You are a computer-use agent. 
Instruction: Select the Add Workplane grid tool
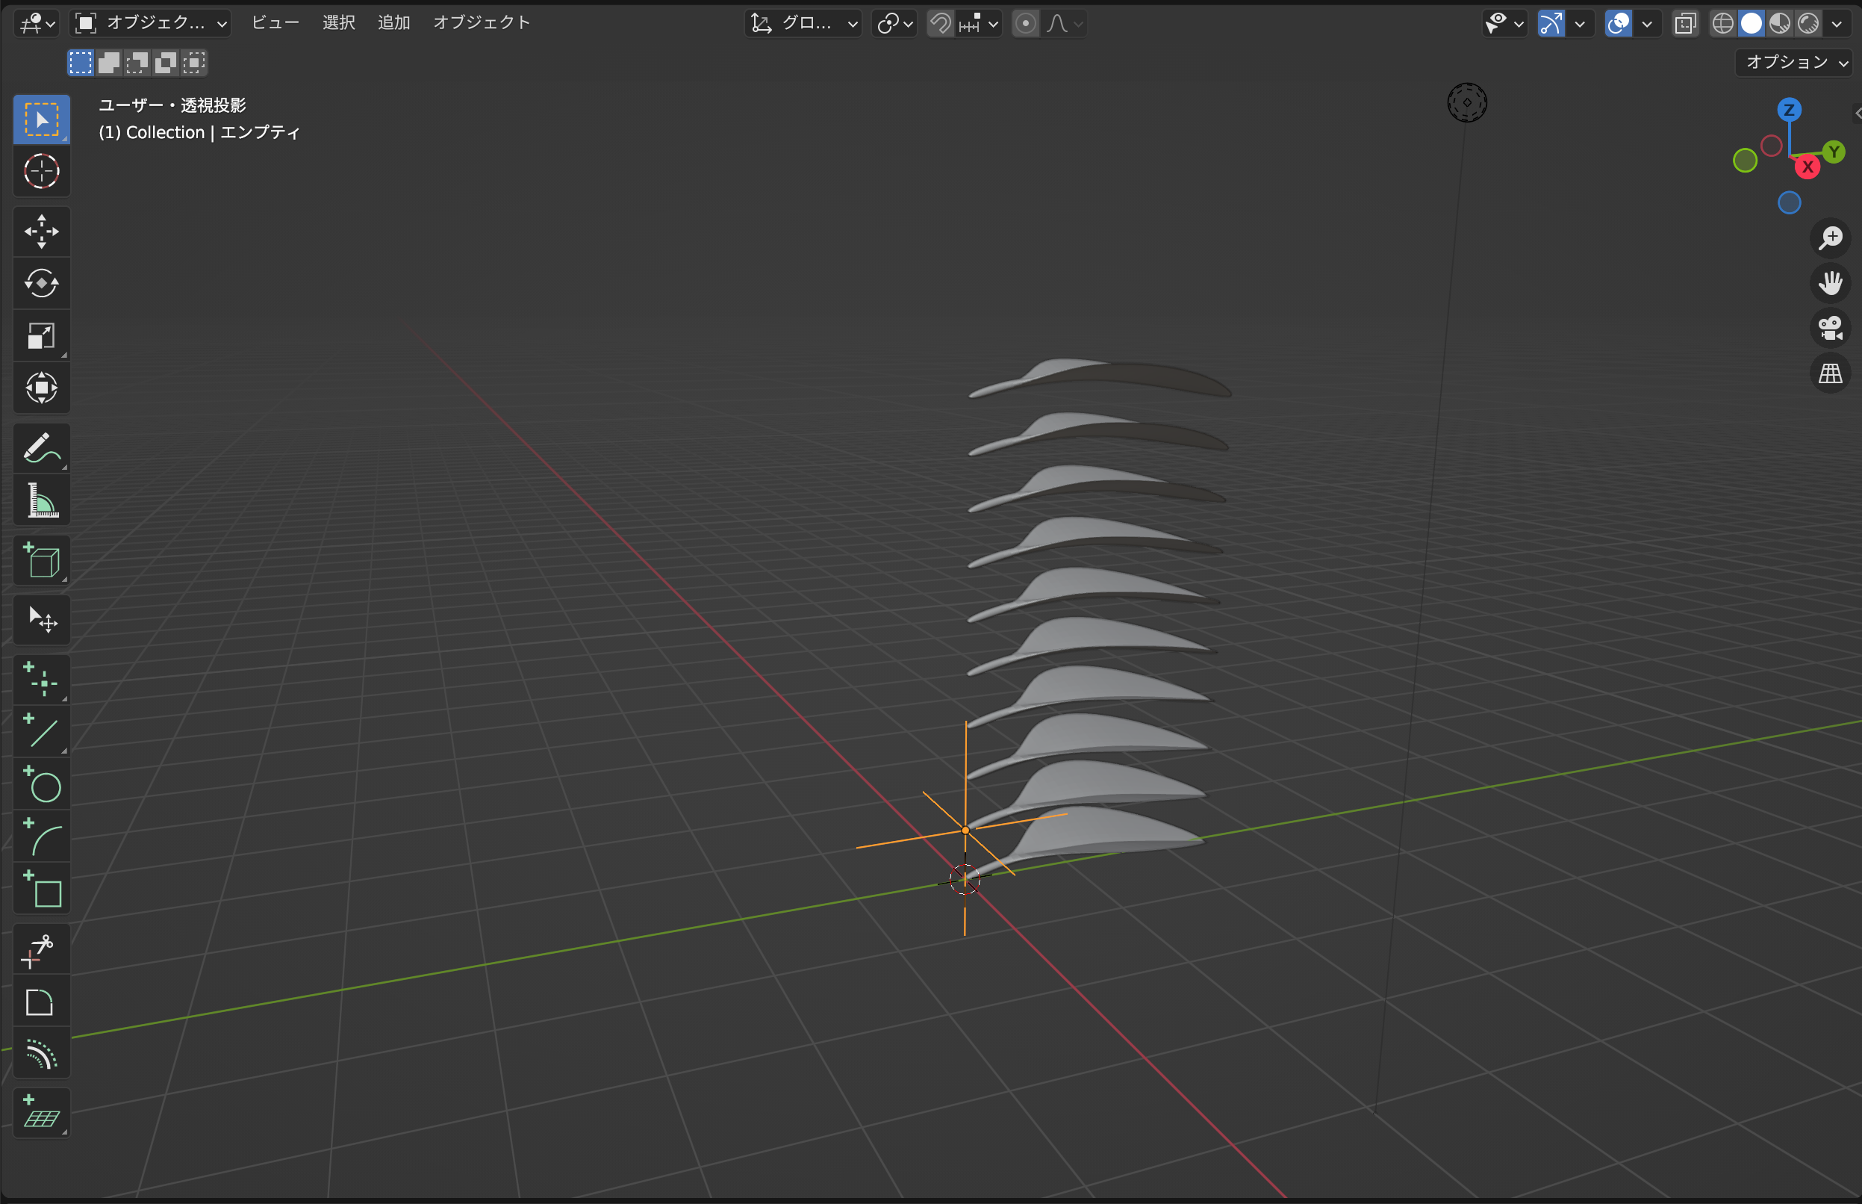[41, 1114]
